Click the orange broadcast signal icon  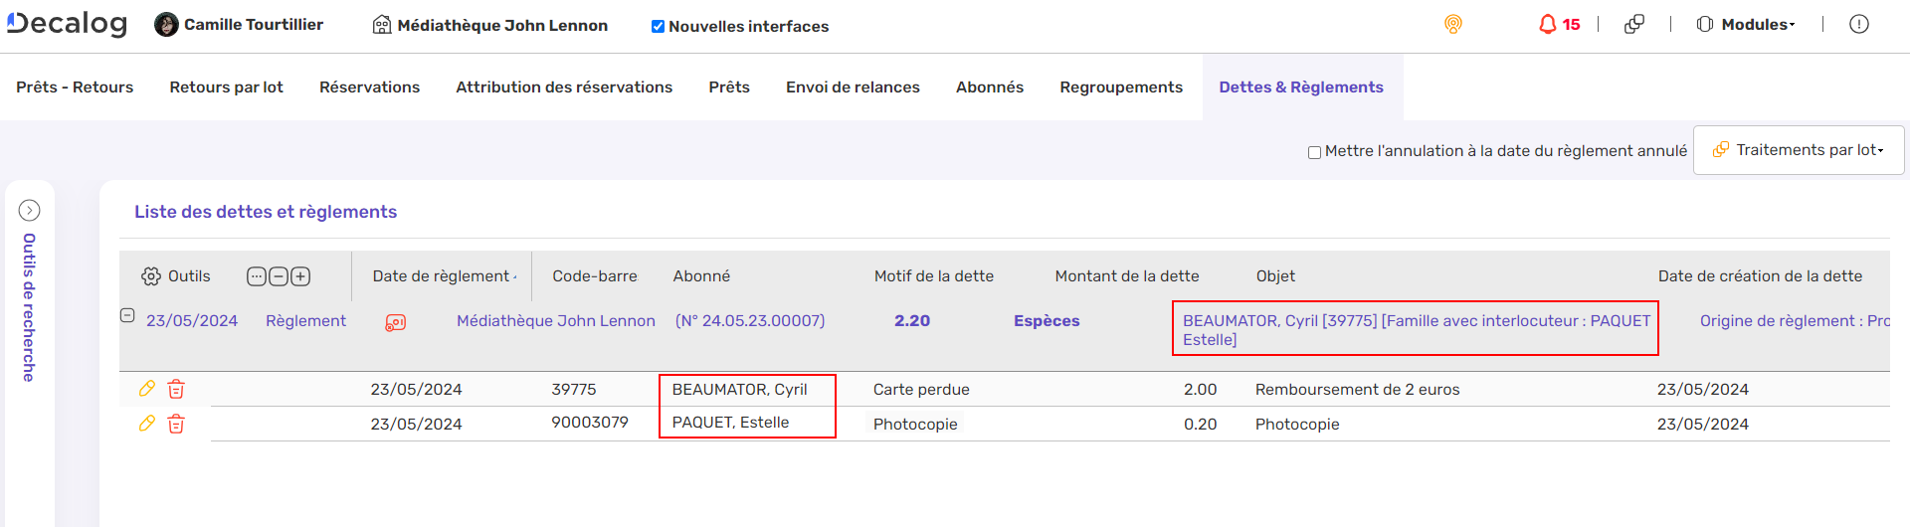(x=1453, y=25)
